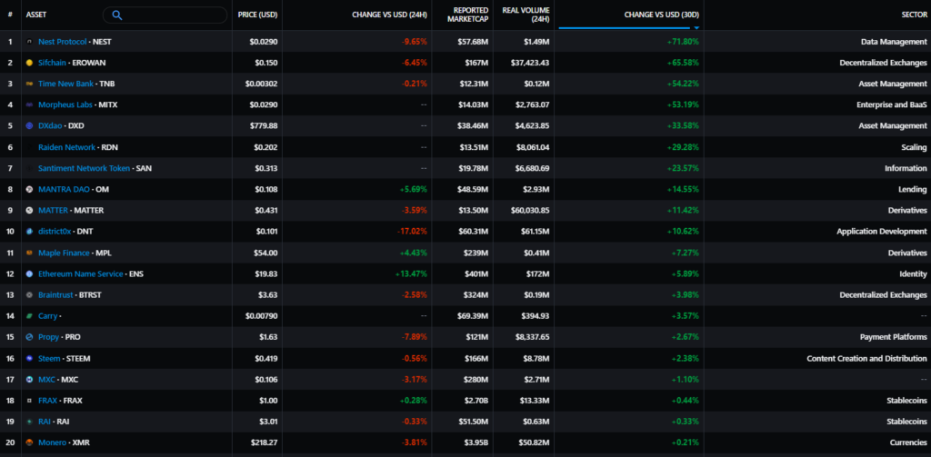The image size is (931, 457).
Task: Click the Carry green logo icon
Action: (x=29, y=316)
